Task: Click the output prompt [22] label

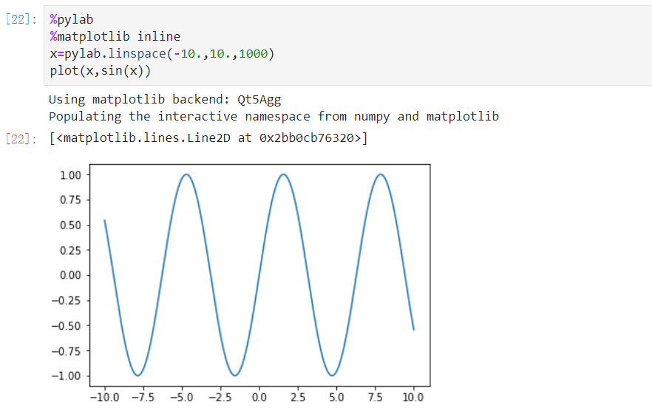Action: click(21, 138)
